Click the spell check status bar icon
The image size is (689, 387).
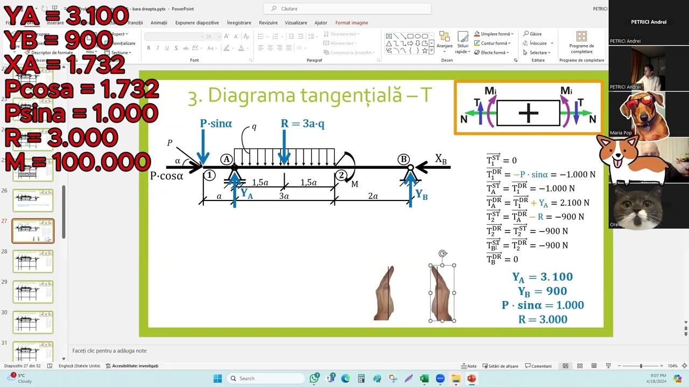[50, 366]
